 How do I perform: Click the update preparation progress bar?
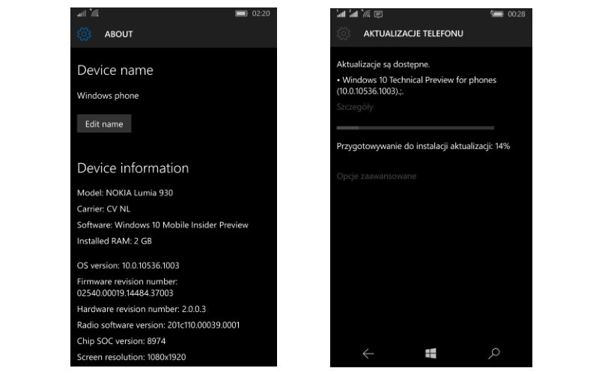pos(416,128)
